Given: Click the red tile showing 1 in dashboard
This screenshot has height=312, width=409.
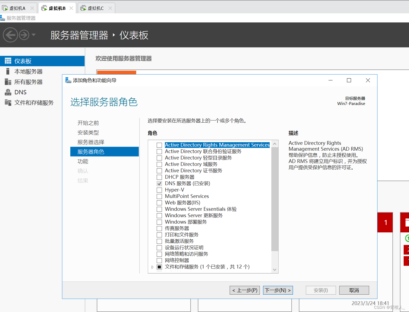Looking at the screenshot, I should [385, 222].
